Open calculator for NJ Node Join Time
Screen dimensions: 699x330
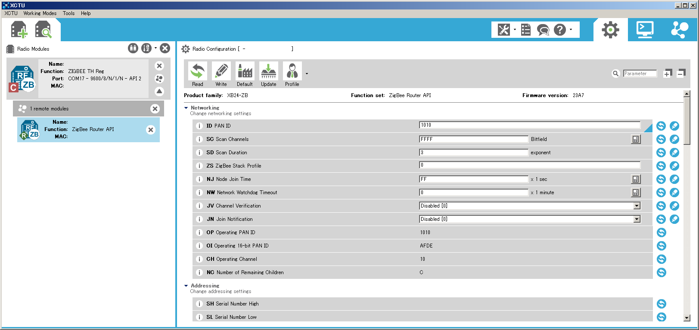coord(636,179)
